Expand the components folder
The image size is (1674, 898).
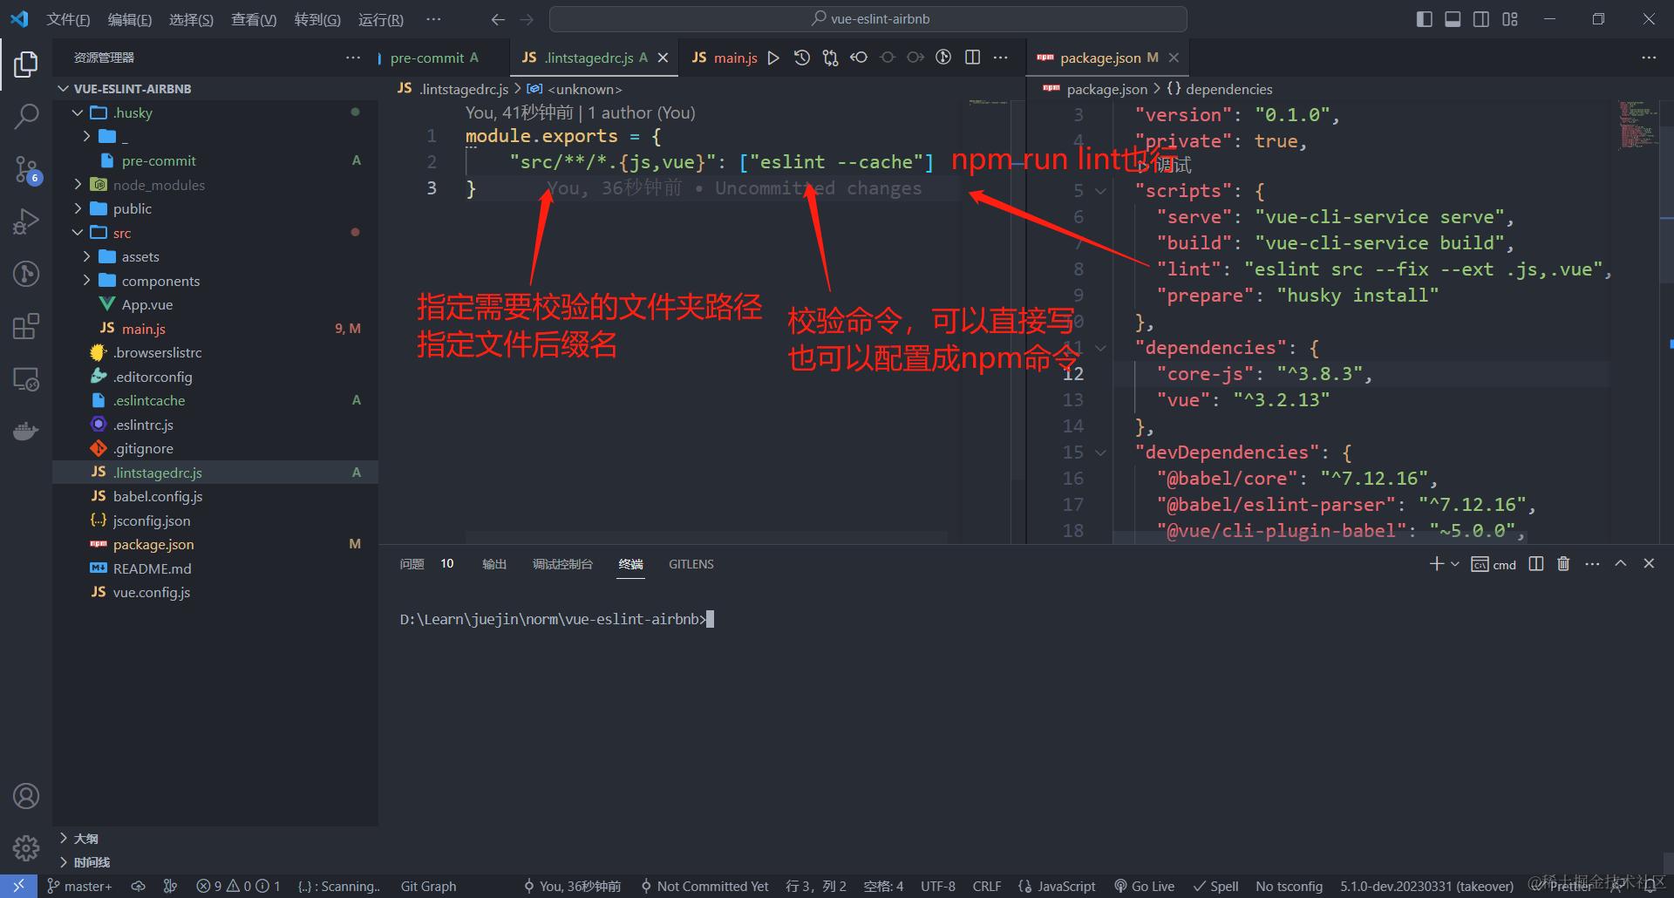86,281
